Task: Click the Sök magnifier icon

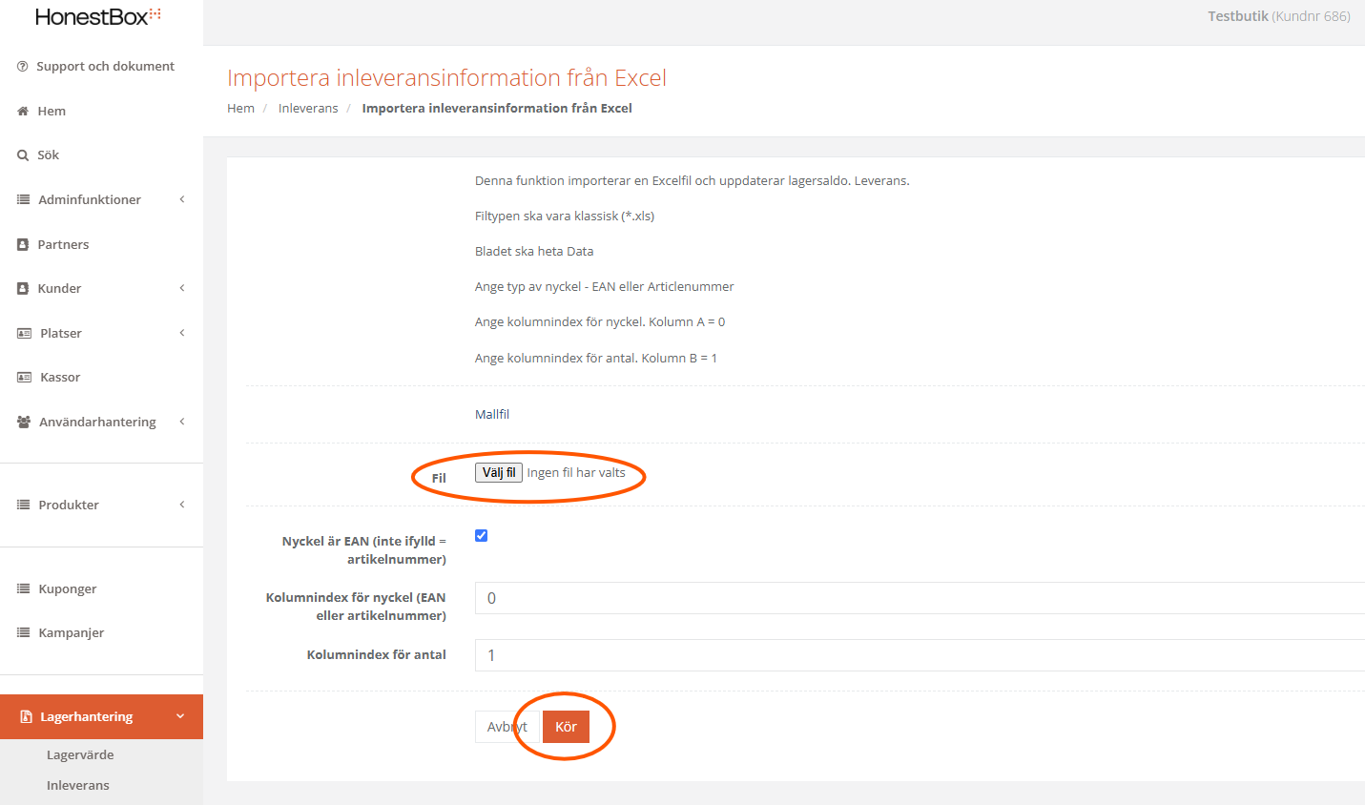Action: 23,155
